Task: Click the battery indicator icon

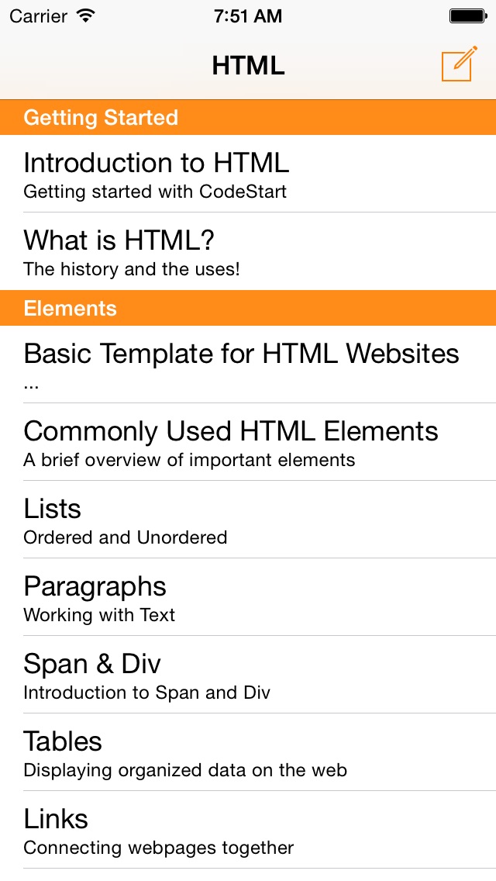Action: (467, 16)
